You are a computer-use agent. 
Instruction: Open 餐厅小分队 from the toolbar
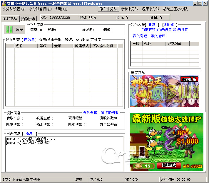(x=151, y=9)
